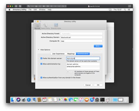The height and width of the screenshot is (111, 139).
Task: Toggle Allow administration by checkbox
Action: pos(41,64)
